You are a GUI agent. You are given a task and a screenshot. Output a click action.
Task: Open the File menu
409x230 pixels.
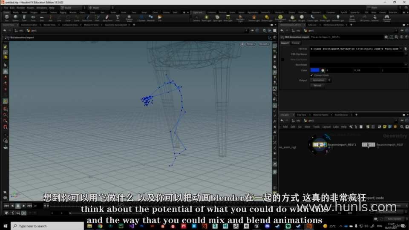pos(6,8)
